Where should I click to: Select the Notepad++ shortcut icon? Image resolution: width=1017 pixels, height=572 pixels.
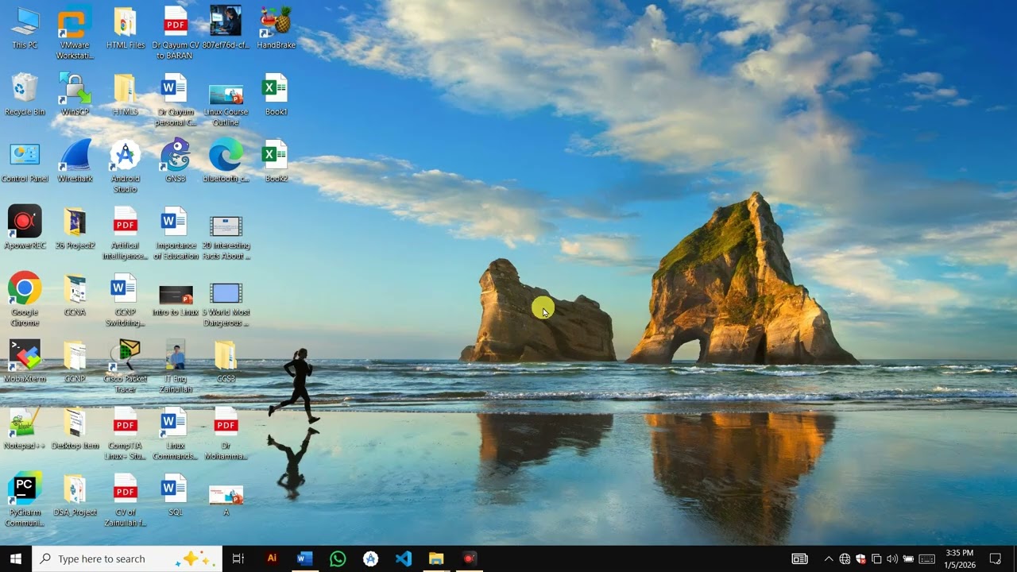coord(25,428)
